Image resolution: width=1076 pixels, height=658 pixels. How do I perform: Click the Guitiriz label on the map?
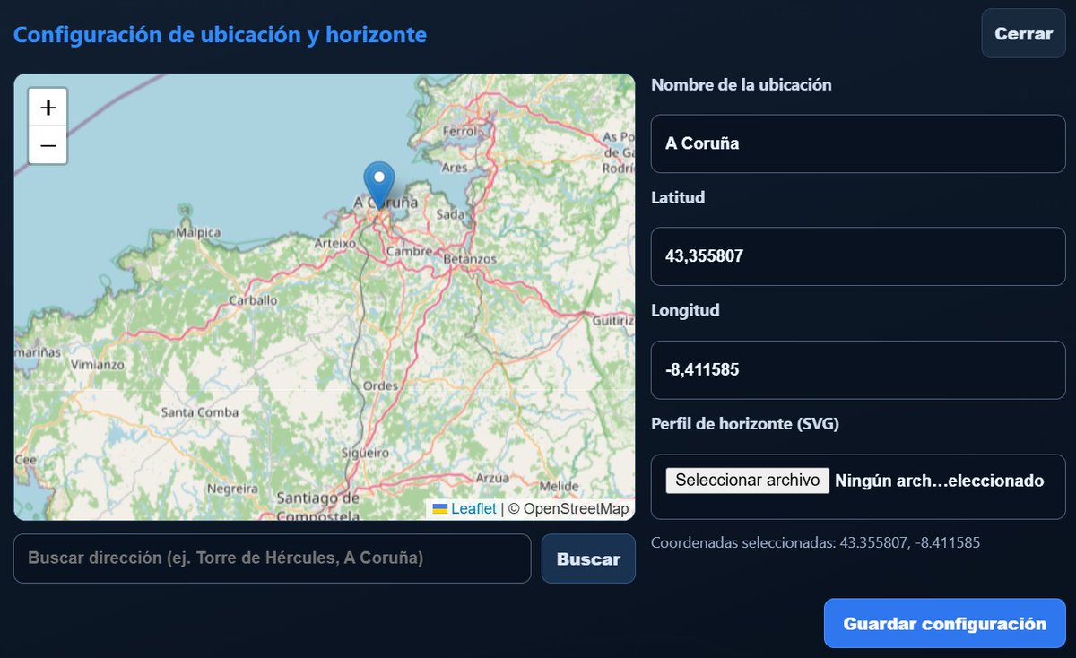614,320
